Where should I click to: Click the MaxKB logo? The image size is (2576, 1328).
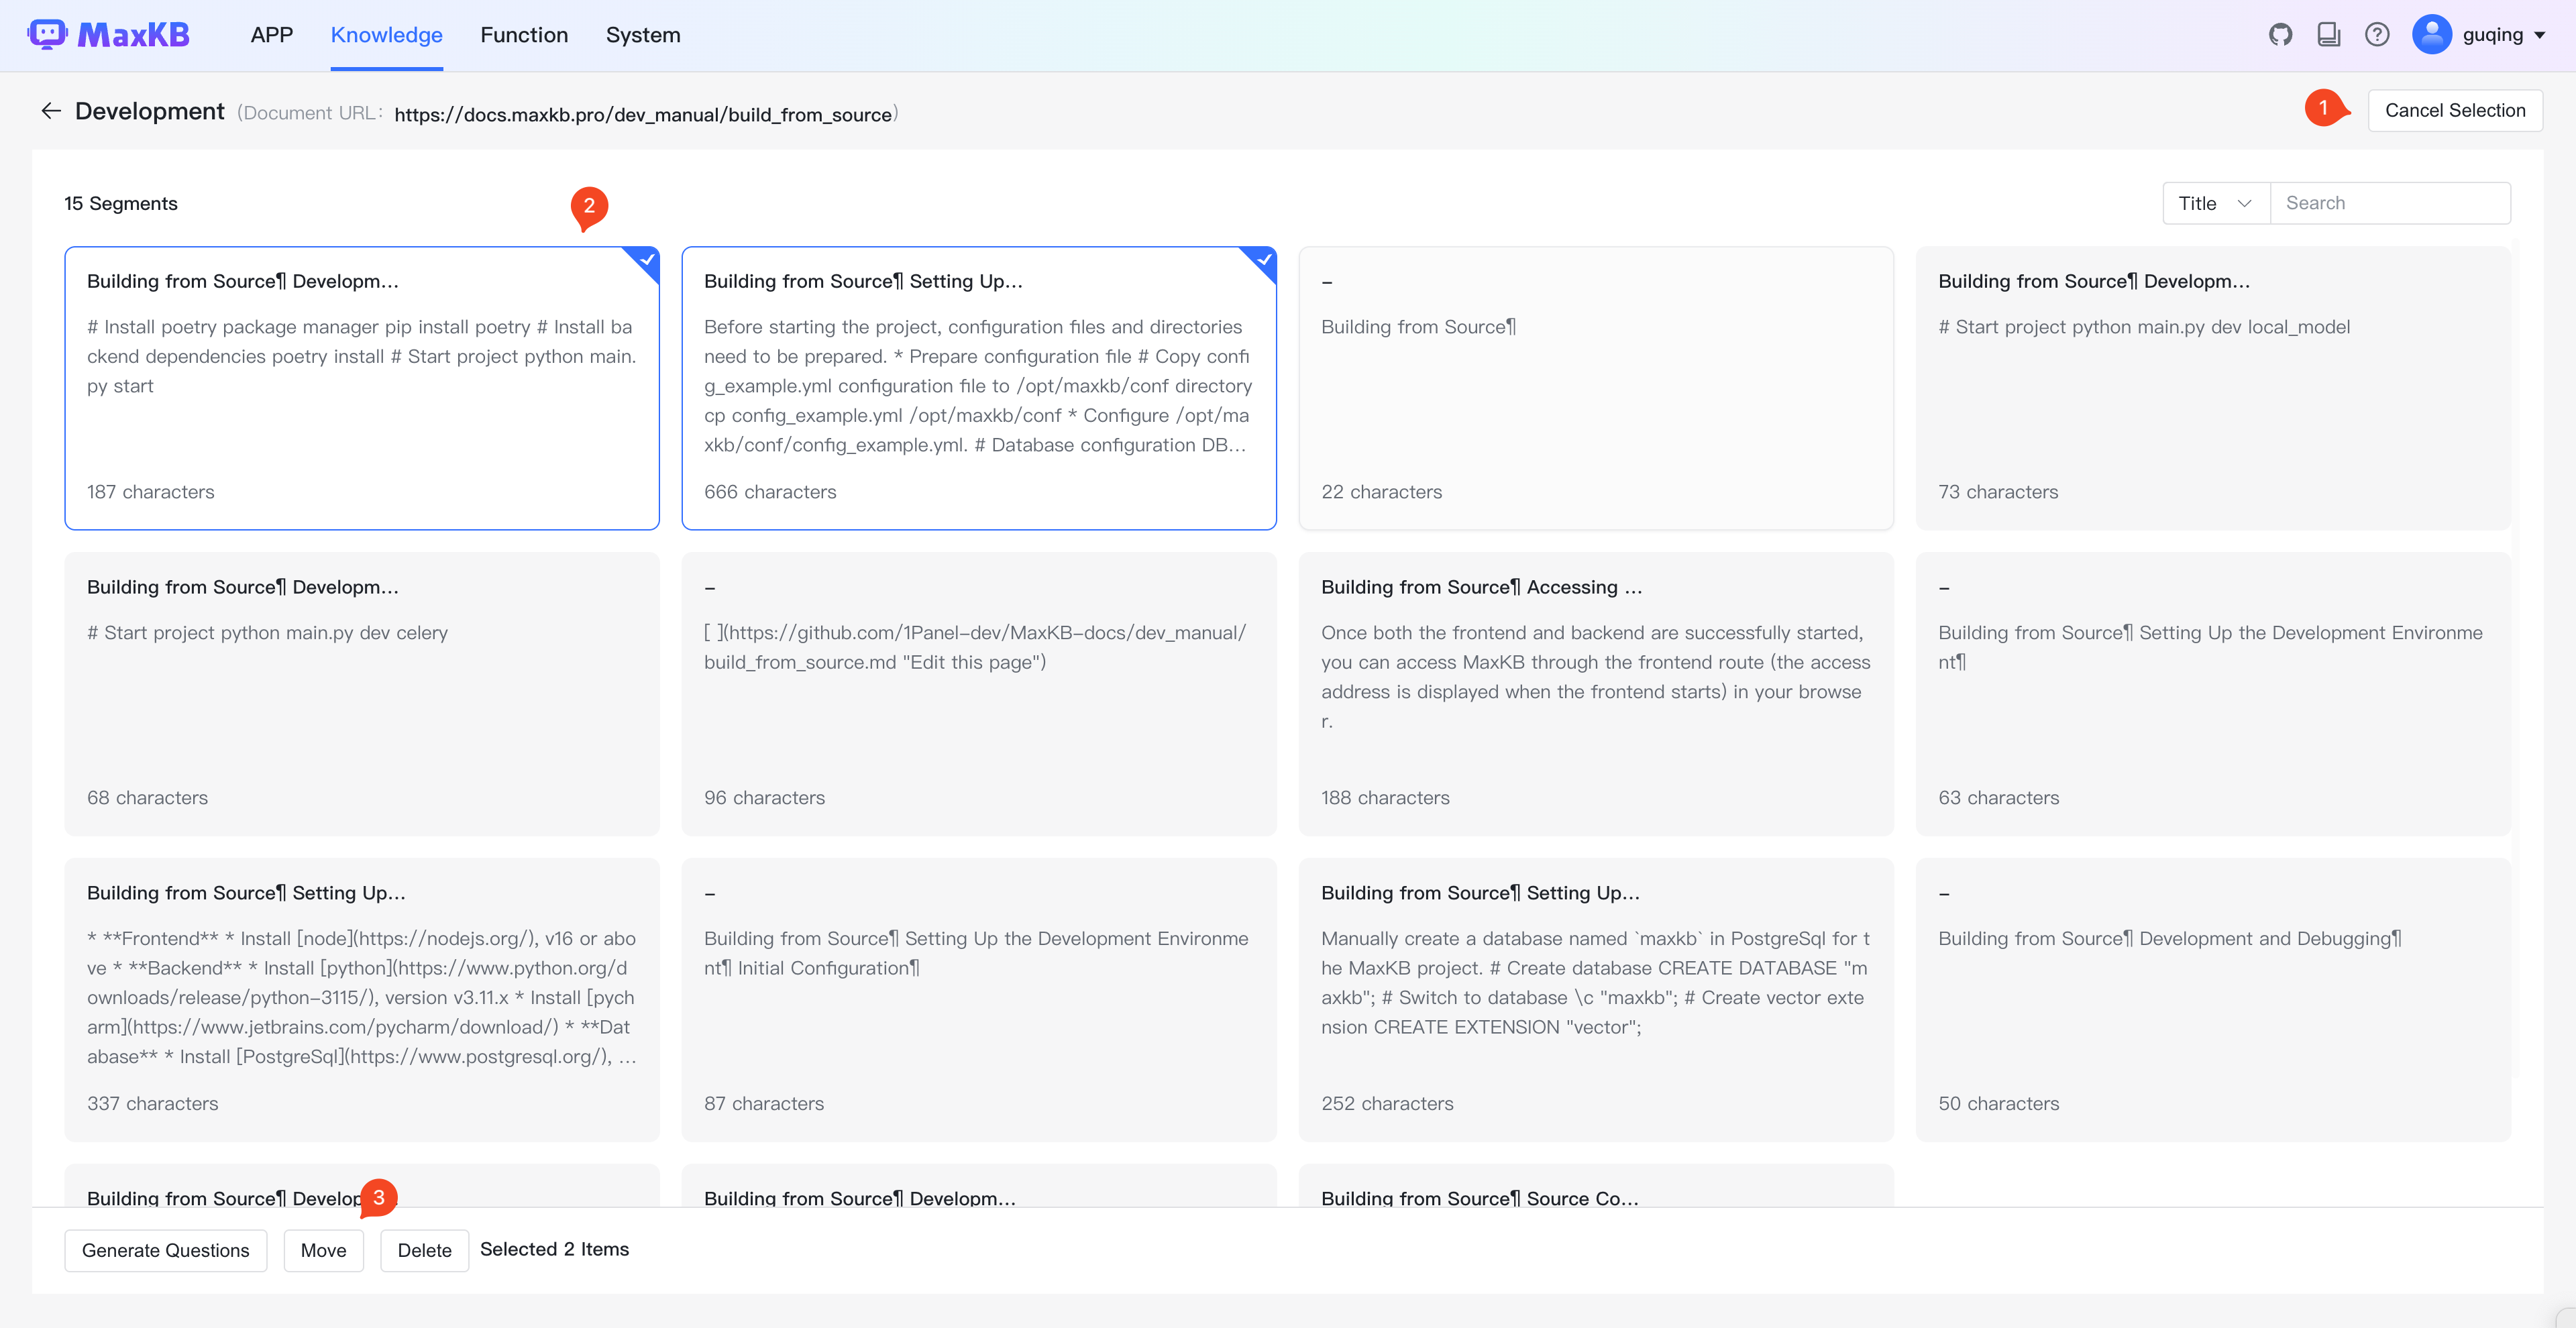pyautogui.click(x=108, y=35)
